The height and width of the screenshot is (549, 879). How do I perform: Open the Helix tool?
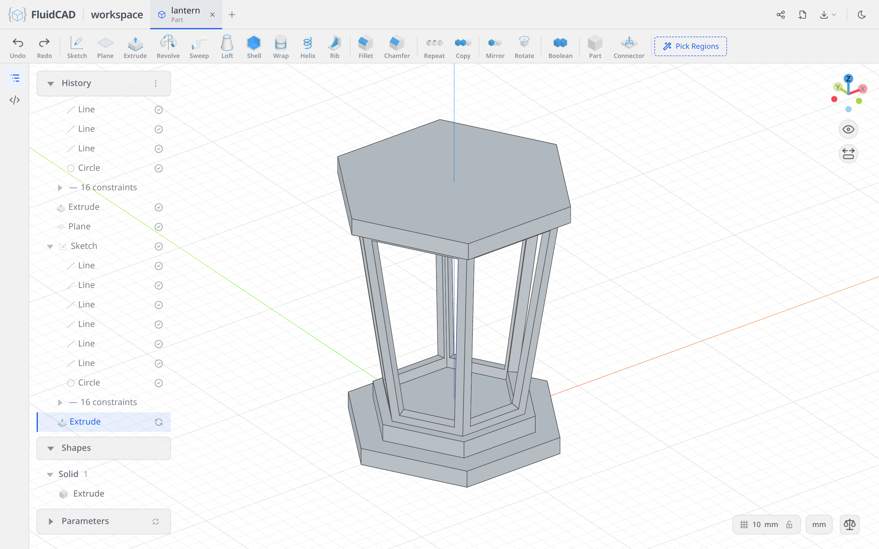pos(308,47)
